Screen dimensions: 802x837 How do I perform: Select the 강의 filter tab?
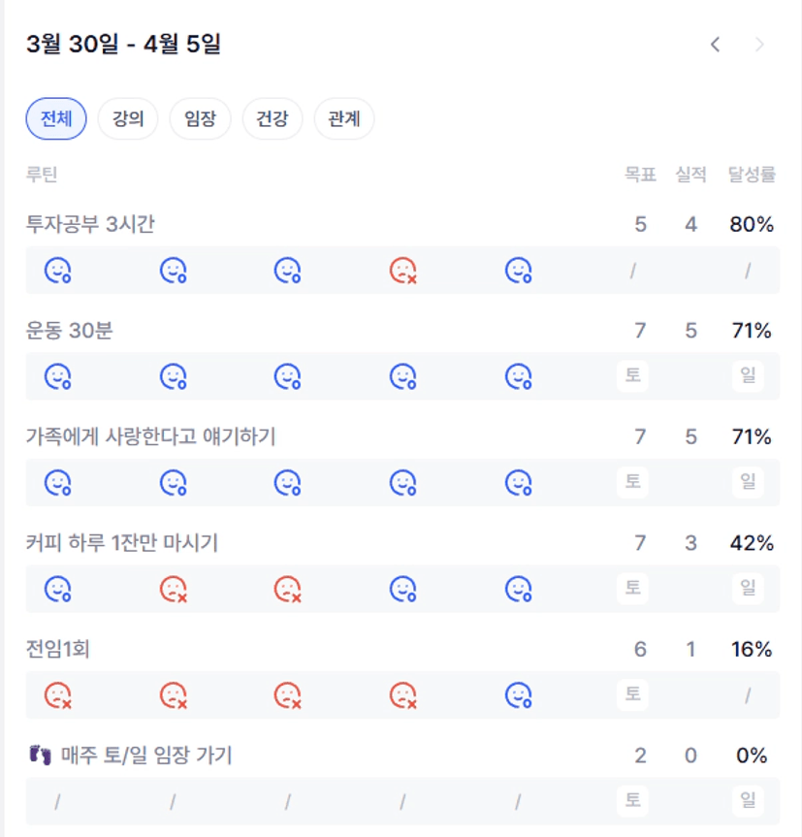pos(128,119)
